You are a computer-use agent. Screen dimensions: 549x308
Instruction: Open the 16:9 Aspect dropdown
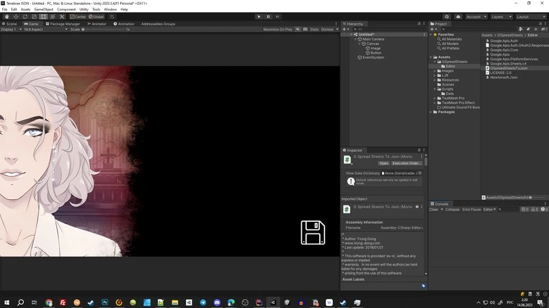pyautogui.click(x=45, y=29)
